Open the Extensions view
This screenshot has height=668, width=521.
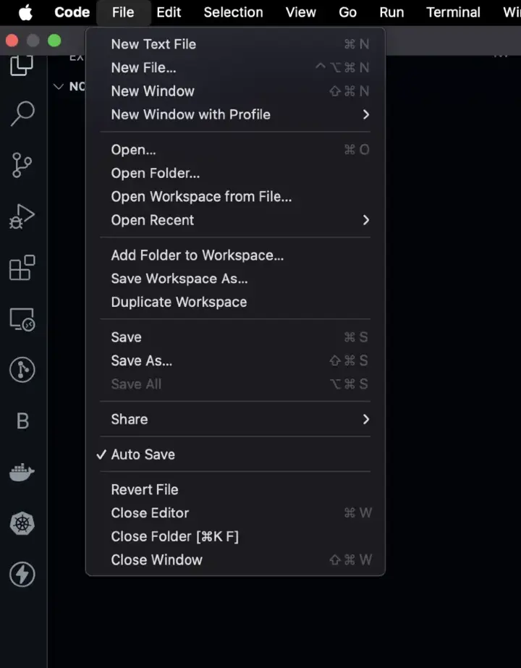click(x=22, y=268)
